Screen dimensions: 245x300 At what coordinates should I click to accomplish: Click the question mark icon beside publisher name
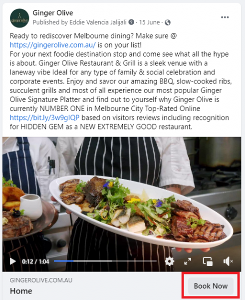[131, 22]
